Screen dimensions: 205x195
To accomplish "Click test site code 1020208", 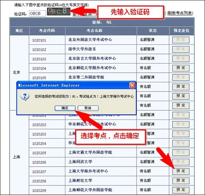I will click(39, 181).
